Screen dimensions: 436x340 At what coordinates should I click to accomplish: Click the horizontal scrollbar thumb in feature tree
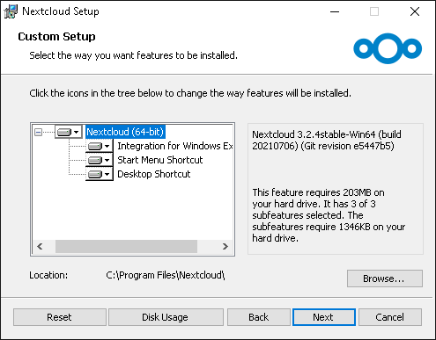point(126,247)
